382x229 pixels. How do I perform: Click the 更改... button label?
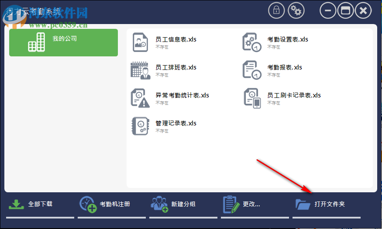[x=251, y=204]
